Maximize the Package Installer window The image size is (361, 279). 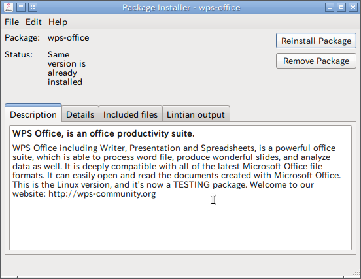(x=341, y=7)
